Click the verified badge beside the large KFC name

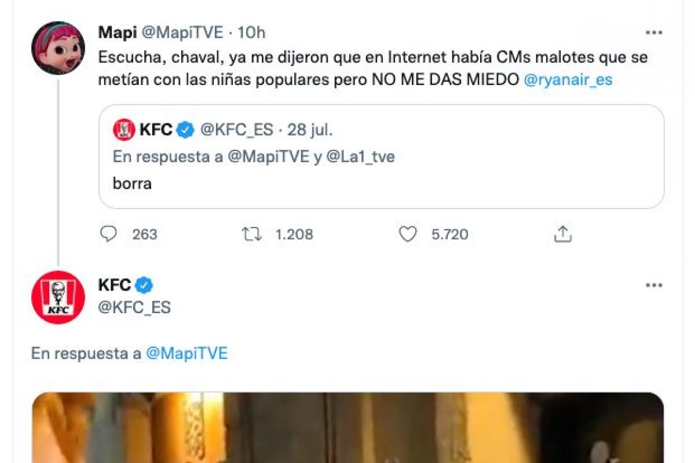pyautogui.click(x=144, y=285)
